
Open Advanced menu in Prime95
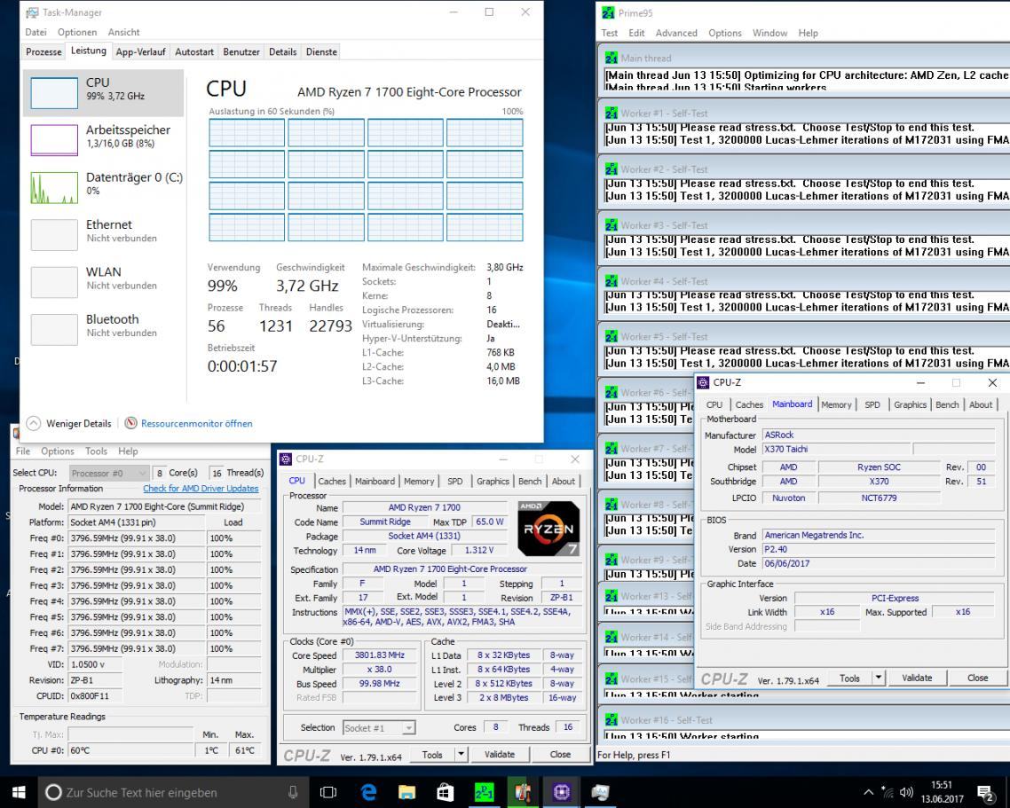click(x=676, y=33)
